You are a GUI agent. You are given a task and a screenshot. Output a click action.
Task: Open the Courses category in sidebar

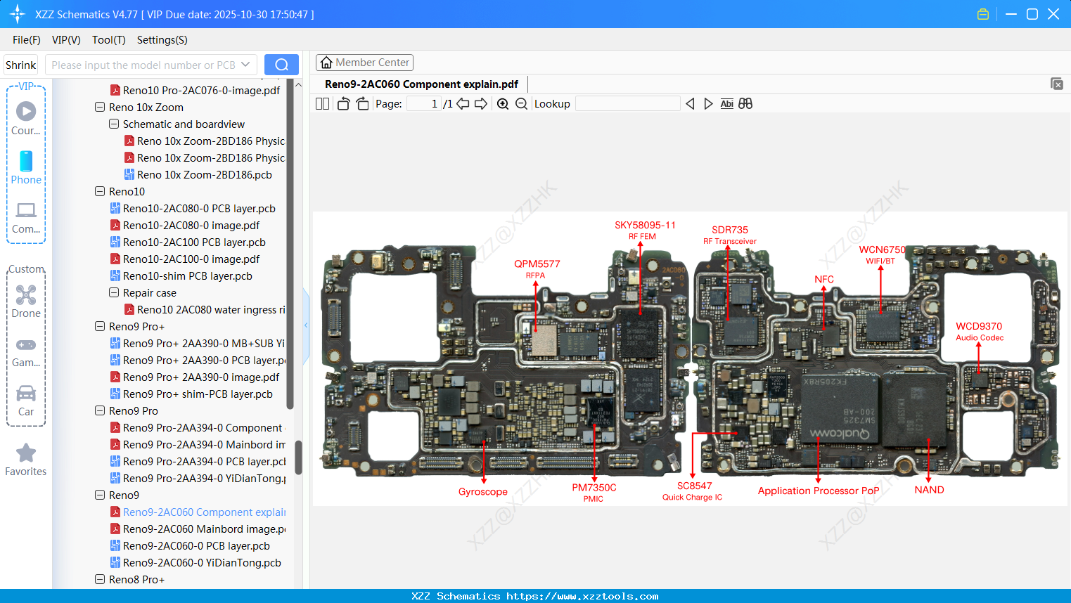coord(26,118)
